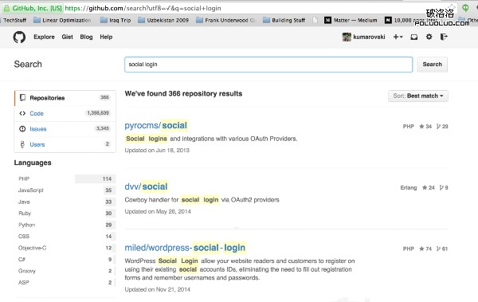
Task: Click the blank page bookmark icon
Action: click(315, 20)
